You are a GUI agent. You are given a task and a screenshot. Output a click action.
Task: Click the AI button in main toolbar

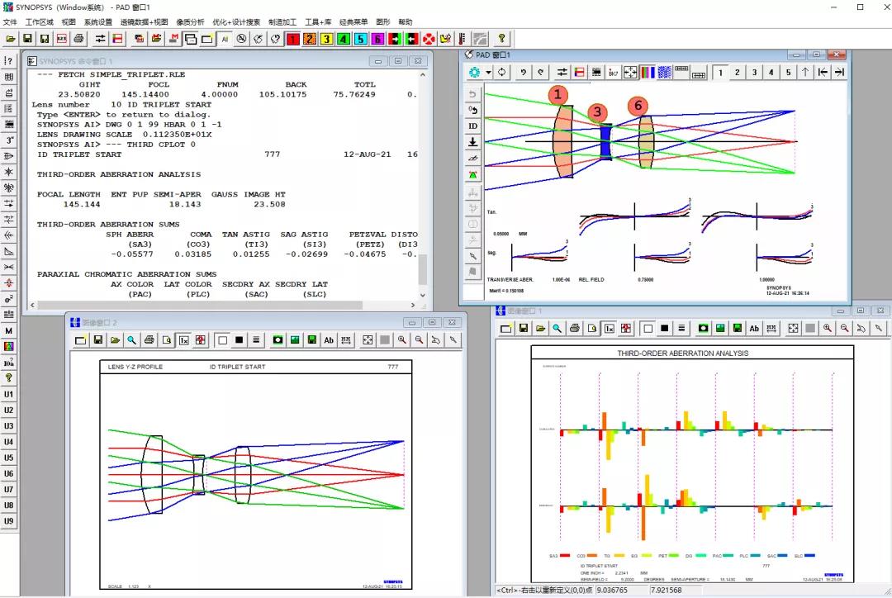225,39
